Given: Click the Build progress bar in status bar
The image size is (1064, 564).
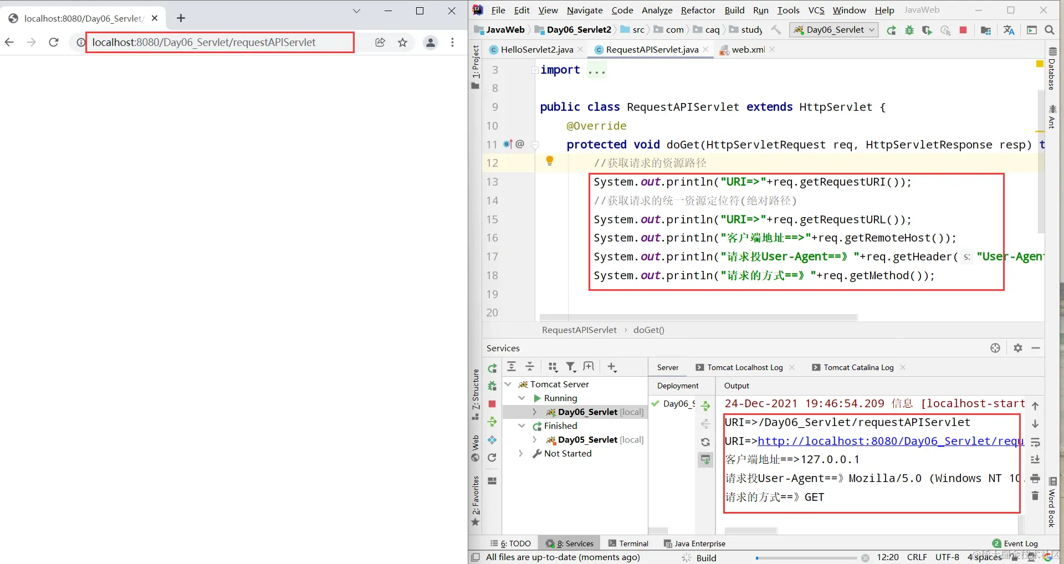Looking at the screenshot, I should click(x=806, y=558).
